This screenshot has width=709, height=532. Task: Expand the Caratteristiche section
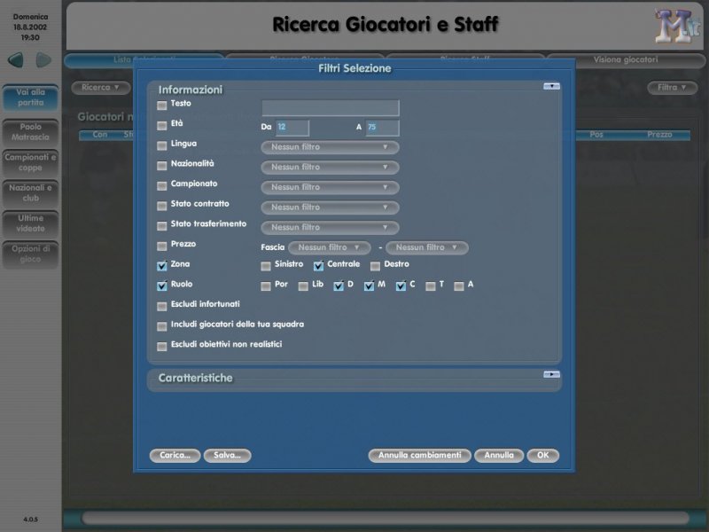pos(551,375)
